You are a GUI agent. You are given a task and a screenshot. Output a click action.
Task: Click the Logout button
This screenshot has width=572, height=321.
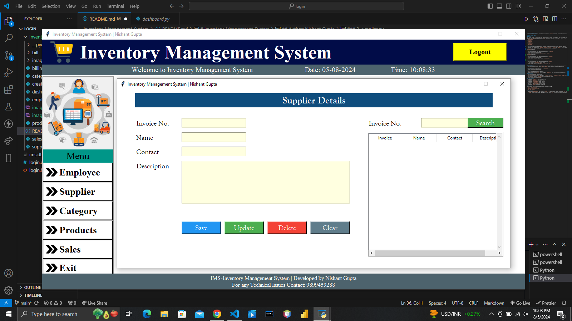tap(480, 52)
